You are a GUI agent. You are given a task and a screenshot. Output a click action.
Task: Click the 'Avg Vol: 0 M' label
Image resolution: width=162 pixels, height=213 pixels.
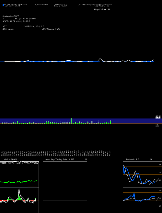click(x=101, y=6)
